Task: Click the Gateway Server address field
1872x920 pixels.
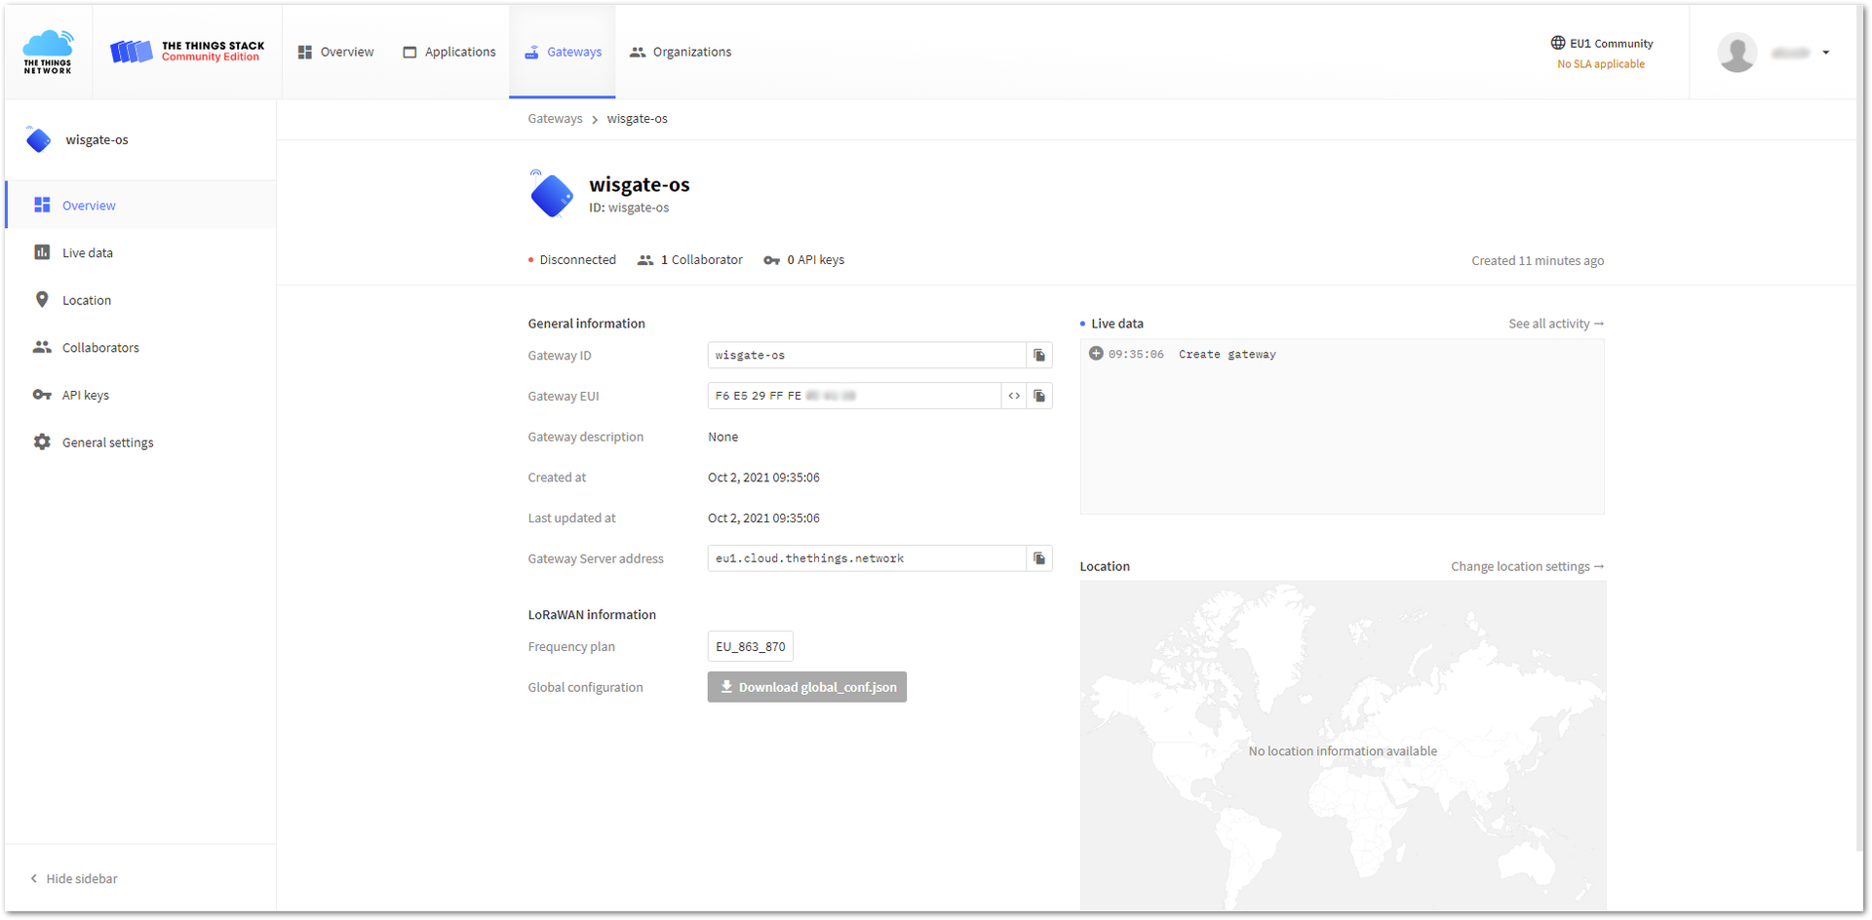Action: [x=866, y=558]
